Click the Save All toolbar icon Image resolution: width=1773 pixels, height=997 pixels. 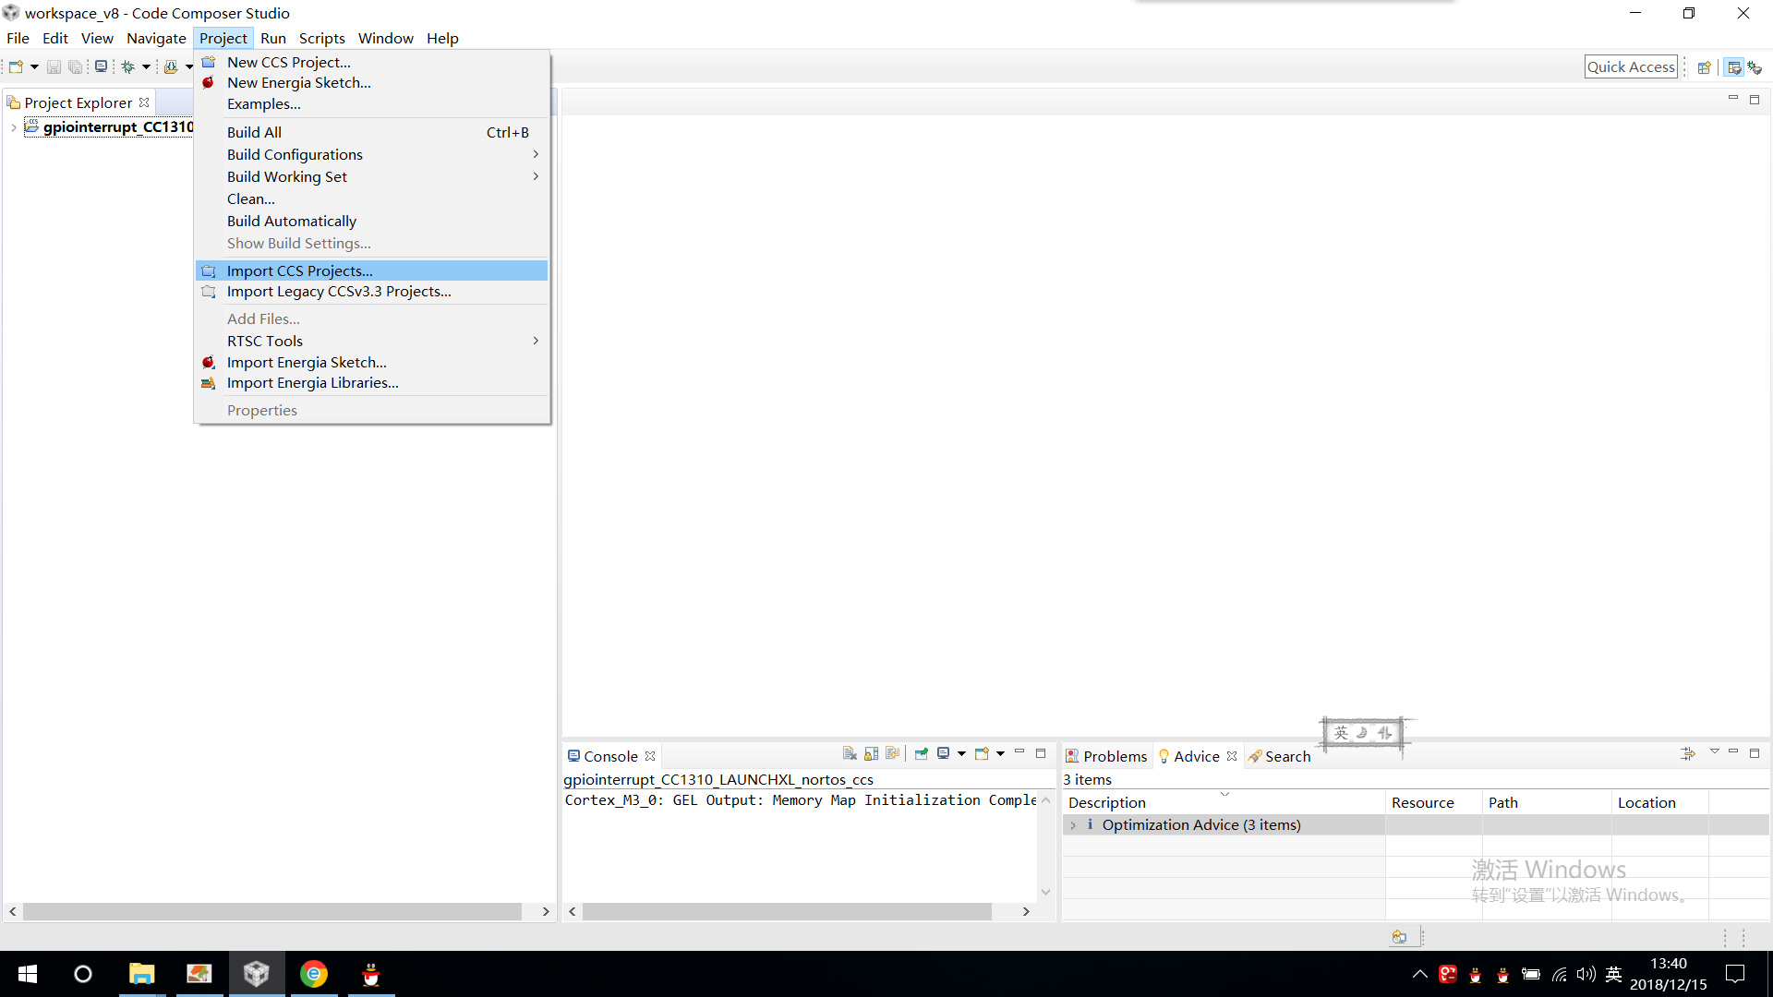(x=76, y=66)
